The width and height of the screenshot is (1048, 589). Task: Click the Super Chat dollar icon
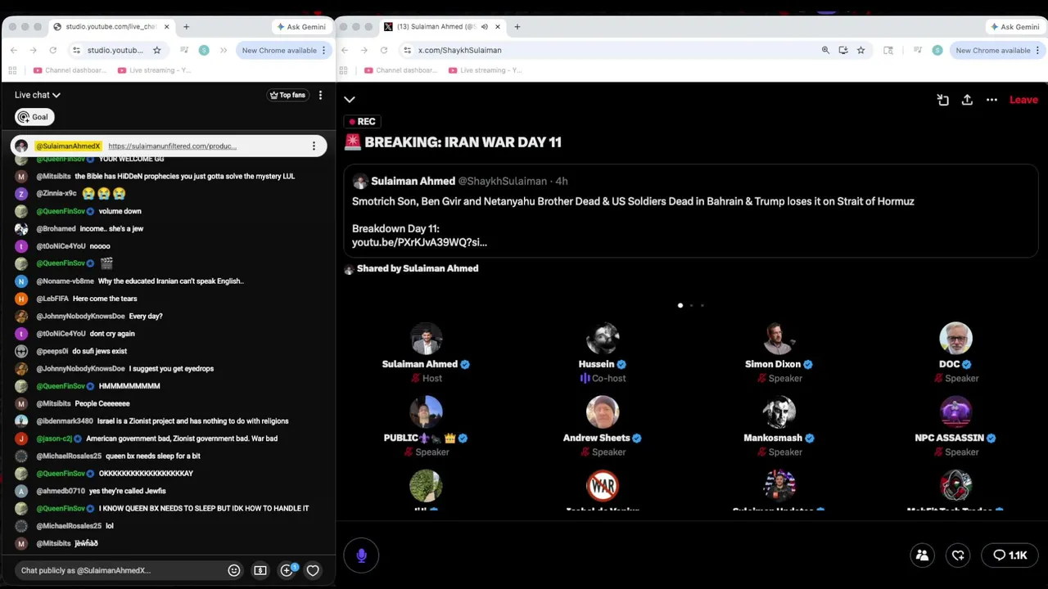260,570
